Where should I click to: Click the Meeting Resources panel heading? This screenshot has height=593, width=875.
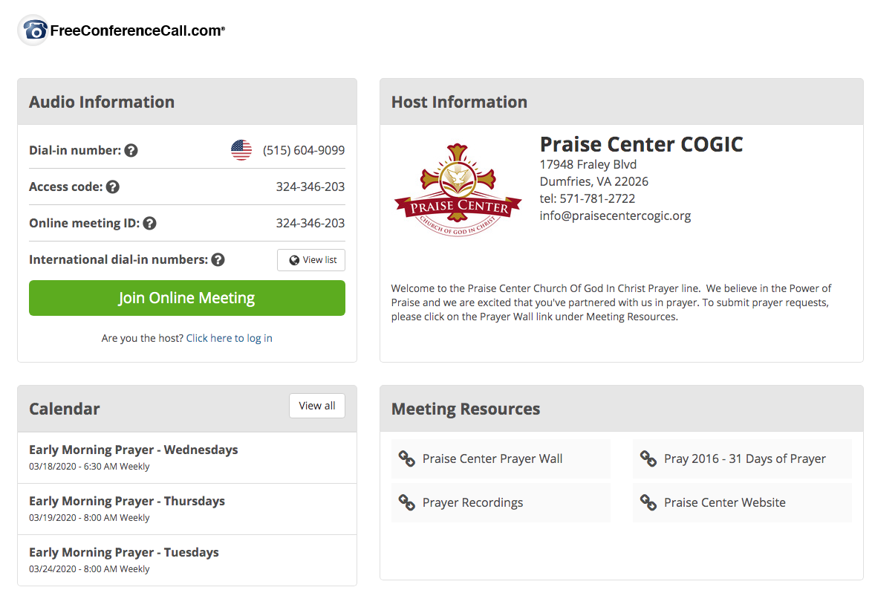[x=466, y=409]
